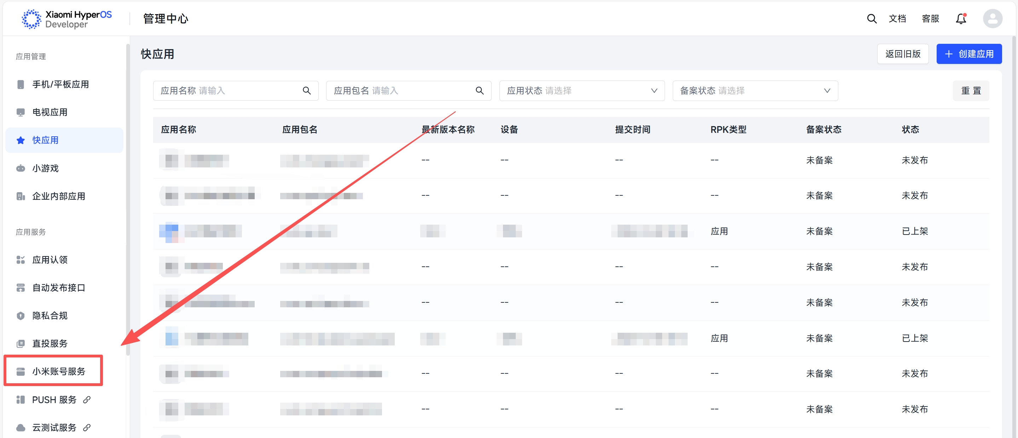Click the sidebar vertical scrollbar
1018x438 pixels.
[128, 197]
